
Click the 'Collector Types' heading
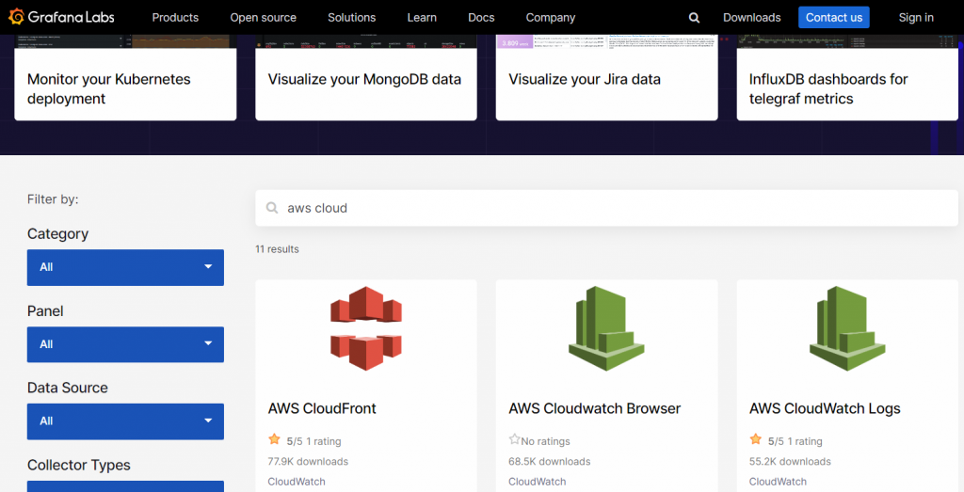click(79, 465)
